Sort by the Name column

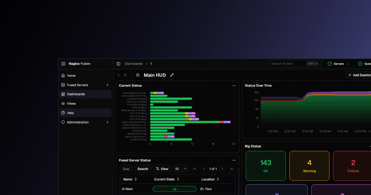coord(130,179)
